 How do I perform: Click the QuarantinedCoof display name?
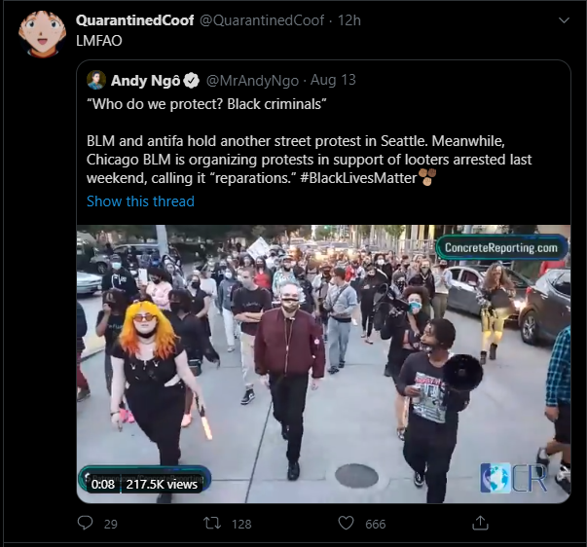pos(134,20)
